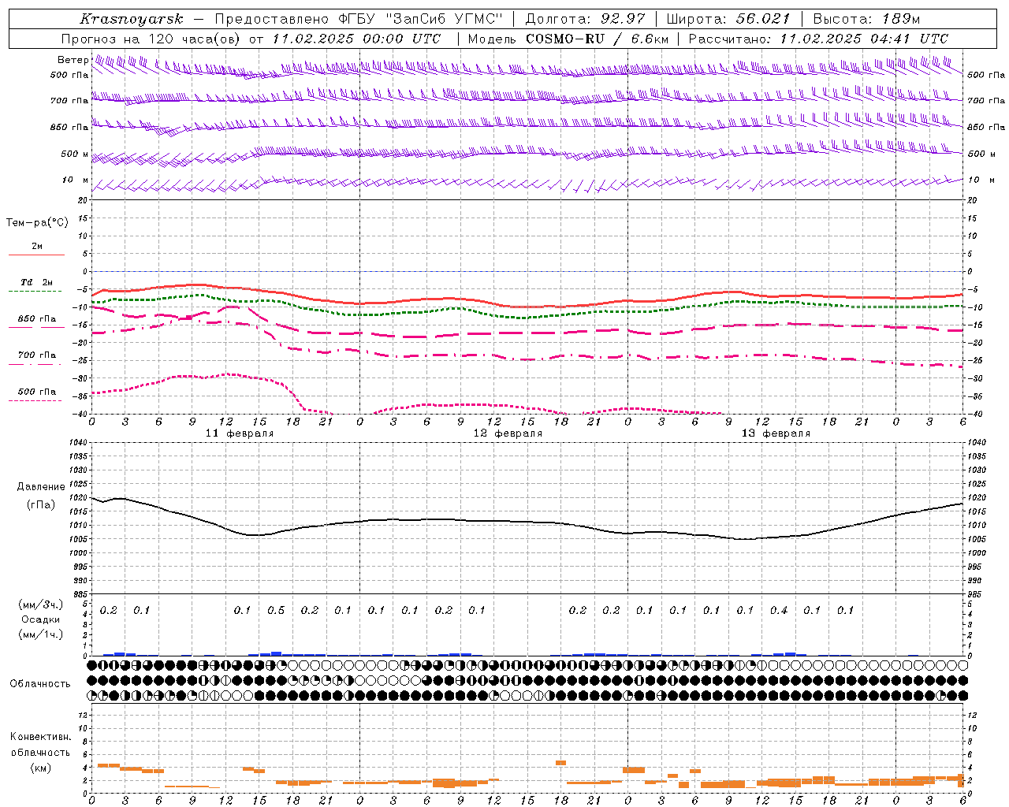The width and height of the screenshot is (1009, 807).
Task: Click the '1040' value on left pressure axis
Action: (76, 443)
